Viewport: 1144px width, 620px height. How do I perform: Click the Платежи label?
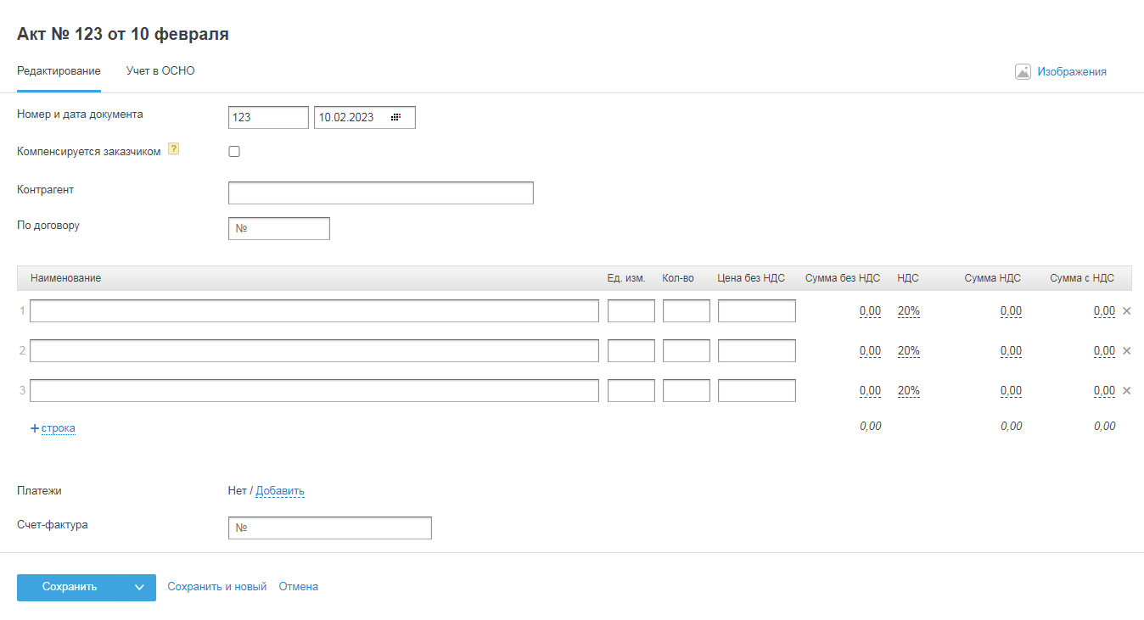click(x=39, y=491)
